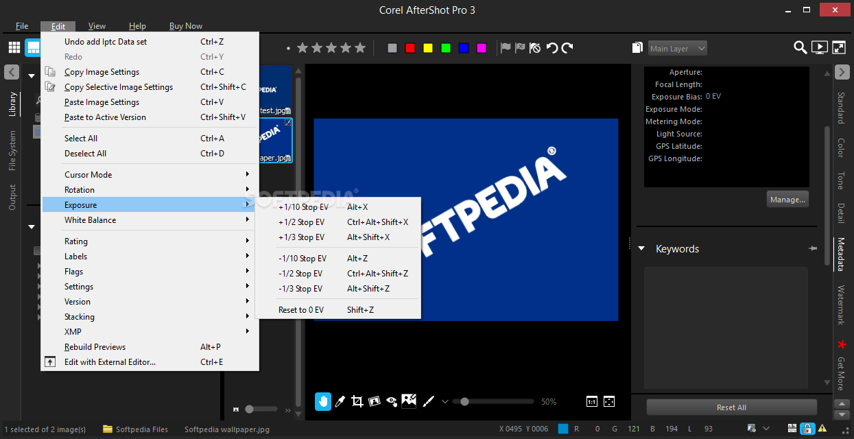Viewport: 854px width, 439px height.
Task: Expand the Rating submenu
Action: (x=147, y=241)
